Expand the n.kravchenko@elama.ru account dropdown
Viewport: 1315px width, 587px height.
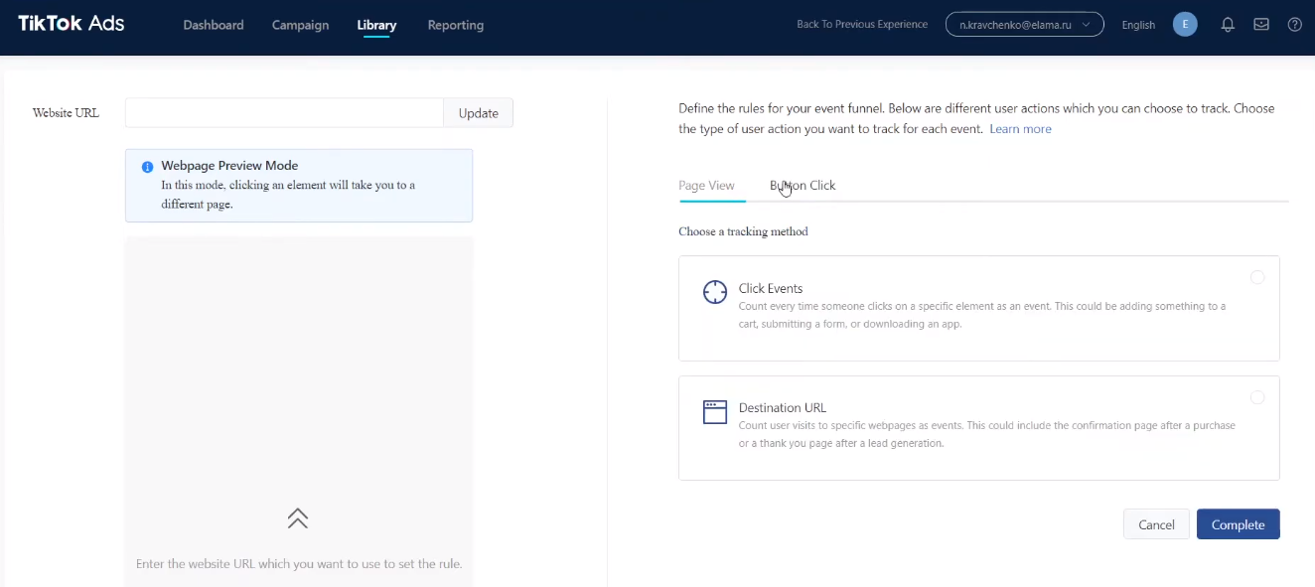[1024, 25]
